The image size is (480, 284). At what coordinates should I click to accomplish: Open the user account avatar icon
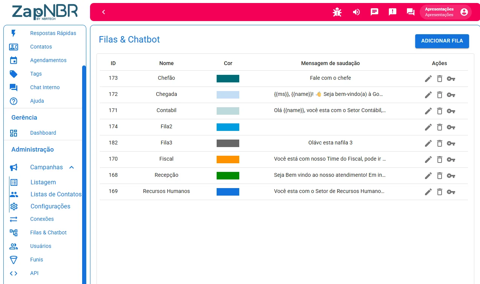[x=464, y=12]
